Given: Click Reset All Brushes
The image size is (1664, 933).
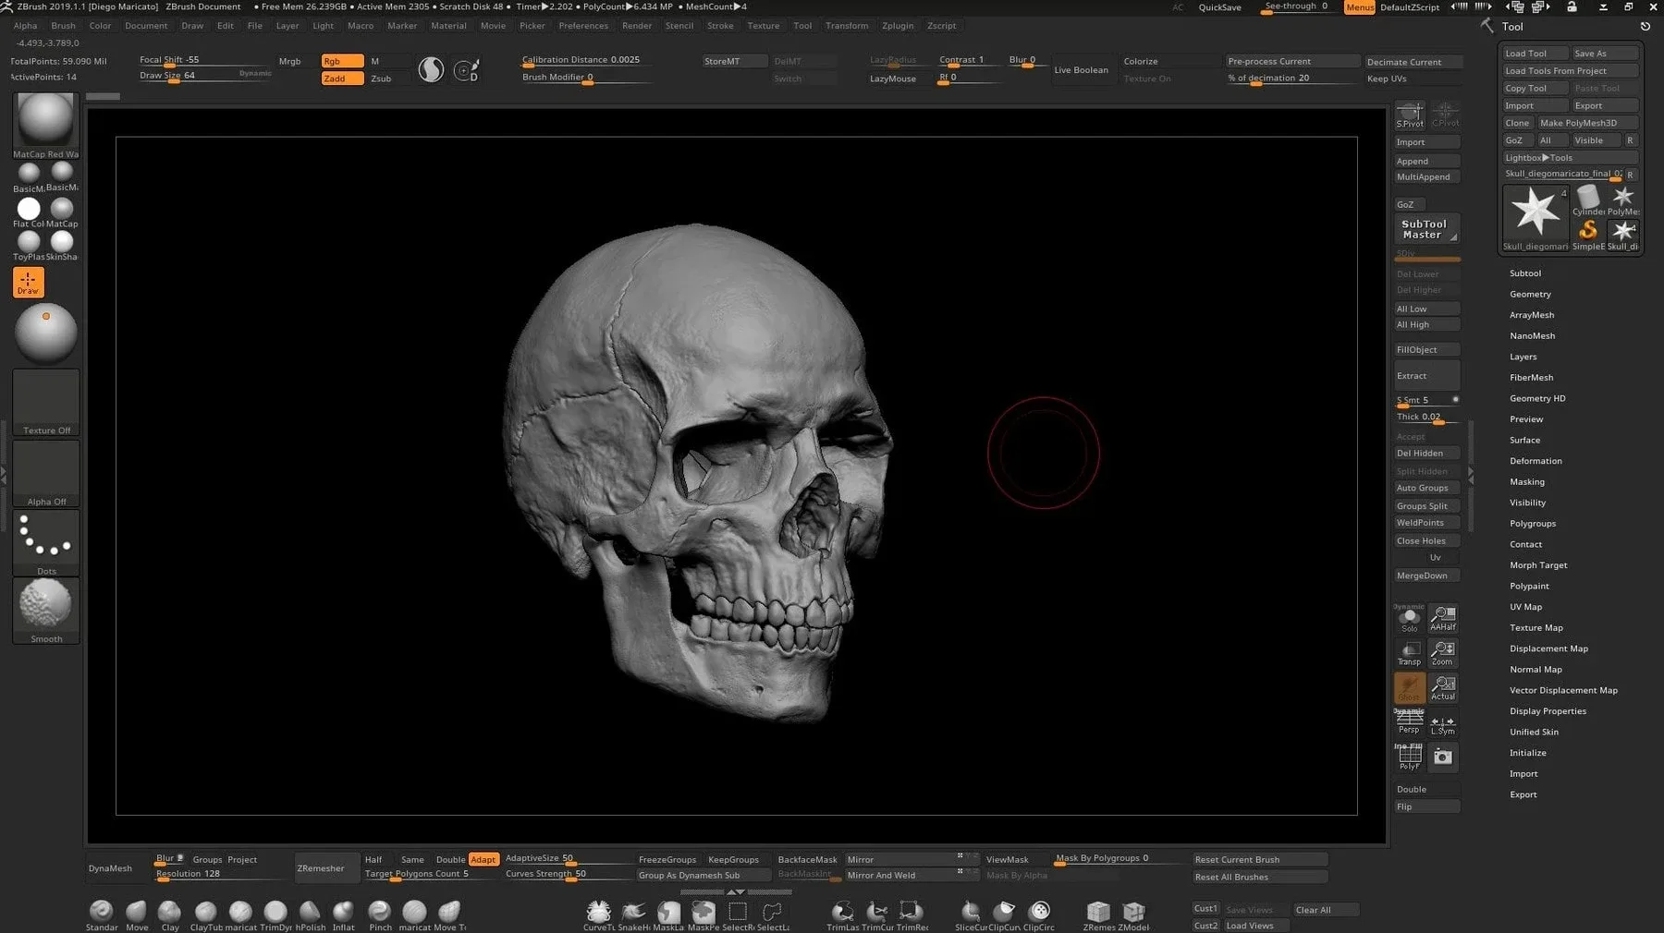Looking at the screenshot, I should coord(1260,878).
